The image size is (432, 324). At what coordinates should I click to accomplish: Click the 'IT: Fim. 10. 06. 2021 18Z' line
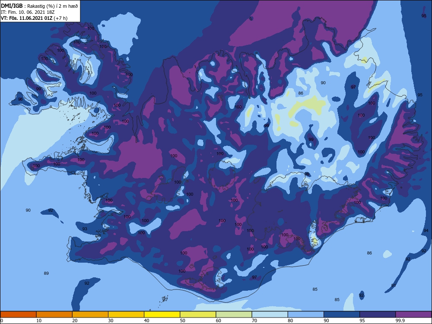tap(28, 12)
